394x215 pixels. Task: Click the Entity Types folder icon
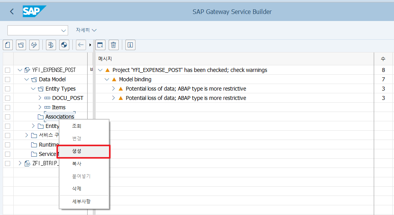(x=40, y=89)
